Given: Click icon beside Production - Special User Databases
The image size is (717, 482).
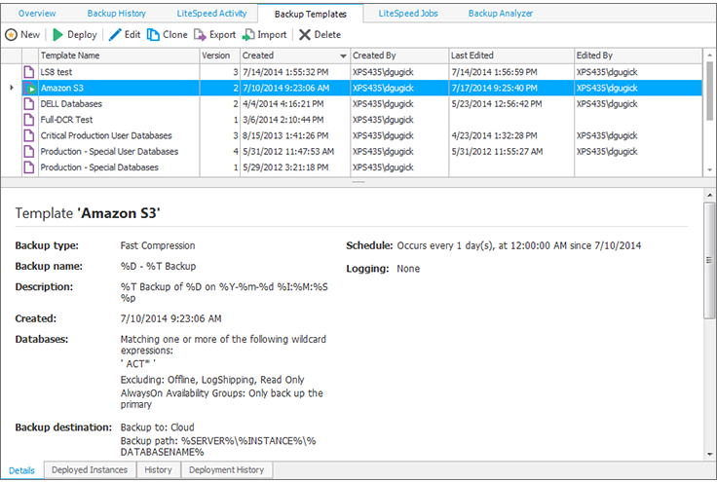Looking at the screenshot, I should coord(29,151).
